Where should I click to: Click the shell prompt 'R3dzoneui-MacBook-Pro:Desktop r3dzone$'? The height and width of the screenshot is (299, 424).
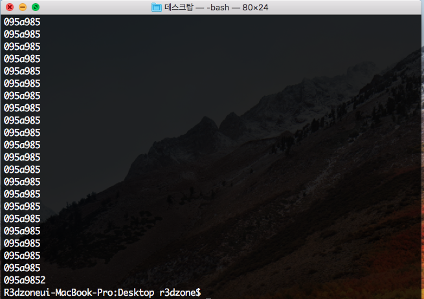click(102, 293)
